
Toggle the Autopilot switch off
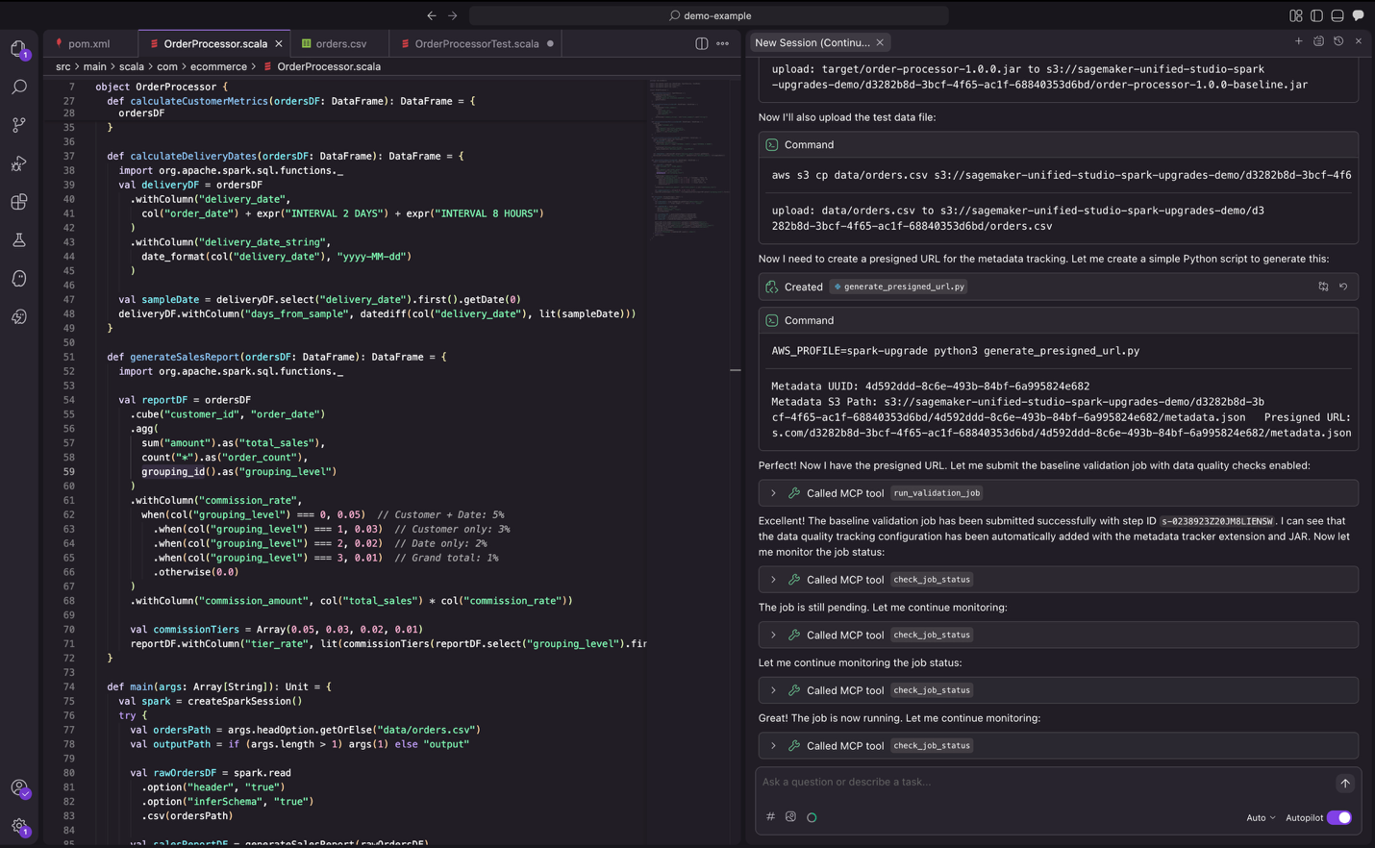1339,818
